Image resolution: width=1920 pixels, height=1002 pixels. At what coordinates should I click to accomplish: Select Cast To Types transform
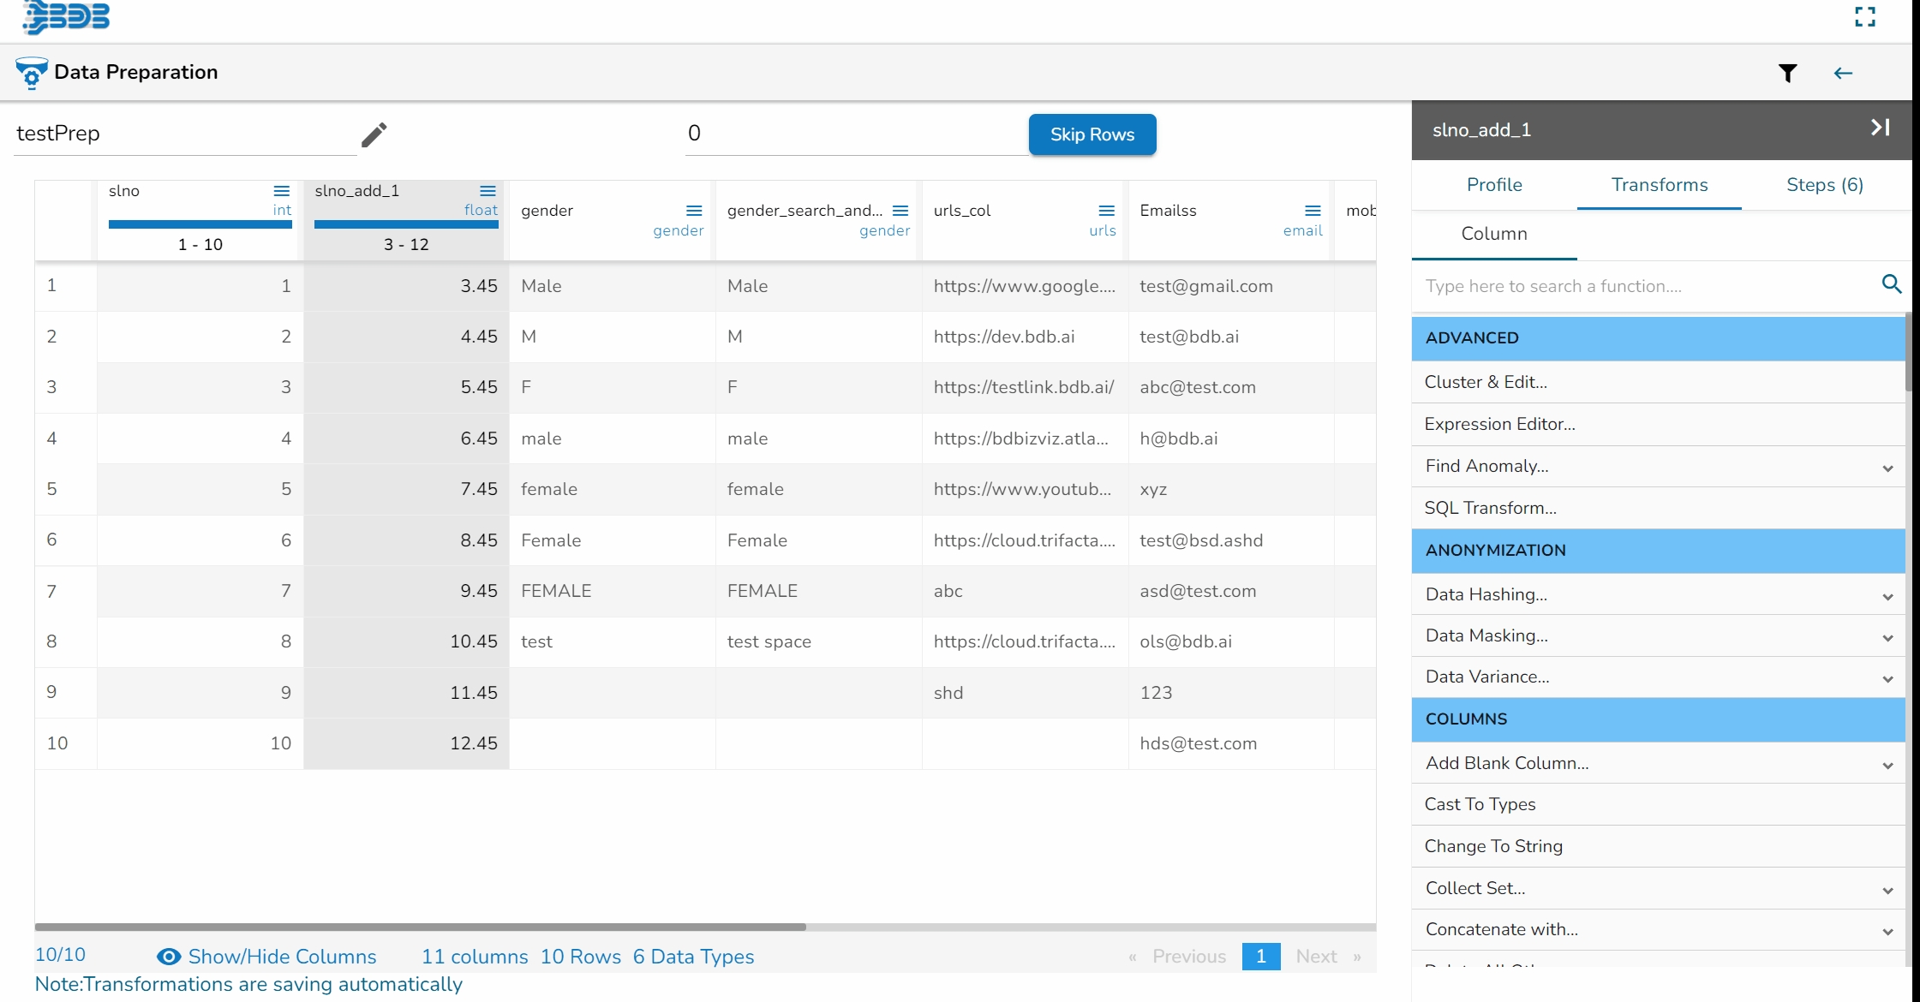tap(1480, 804)
